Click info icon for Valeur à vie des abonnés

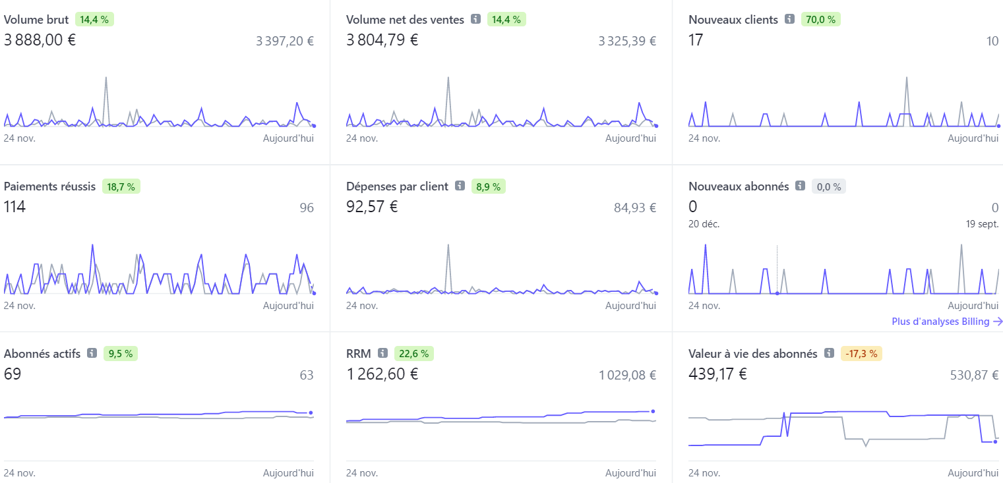(829, 354)
